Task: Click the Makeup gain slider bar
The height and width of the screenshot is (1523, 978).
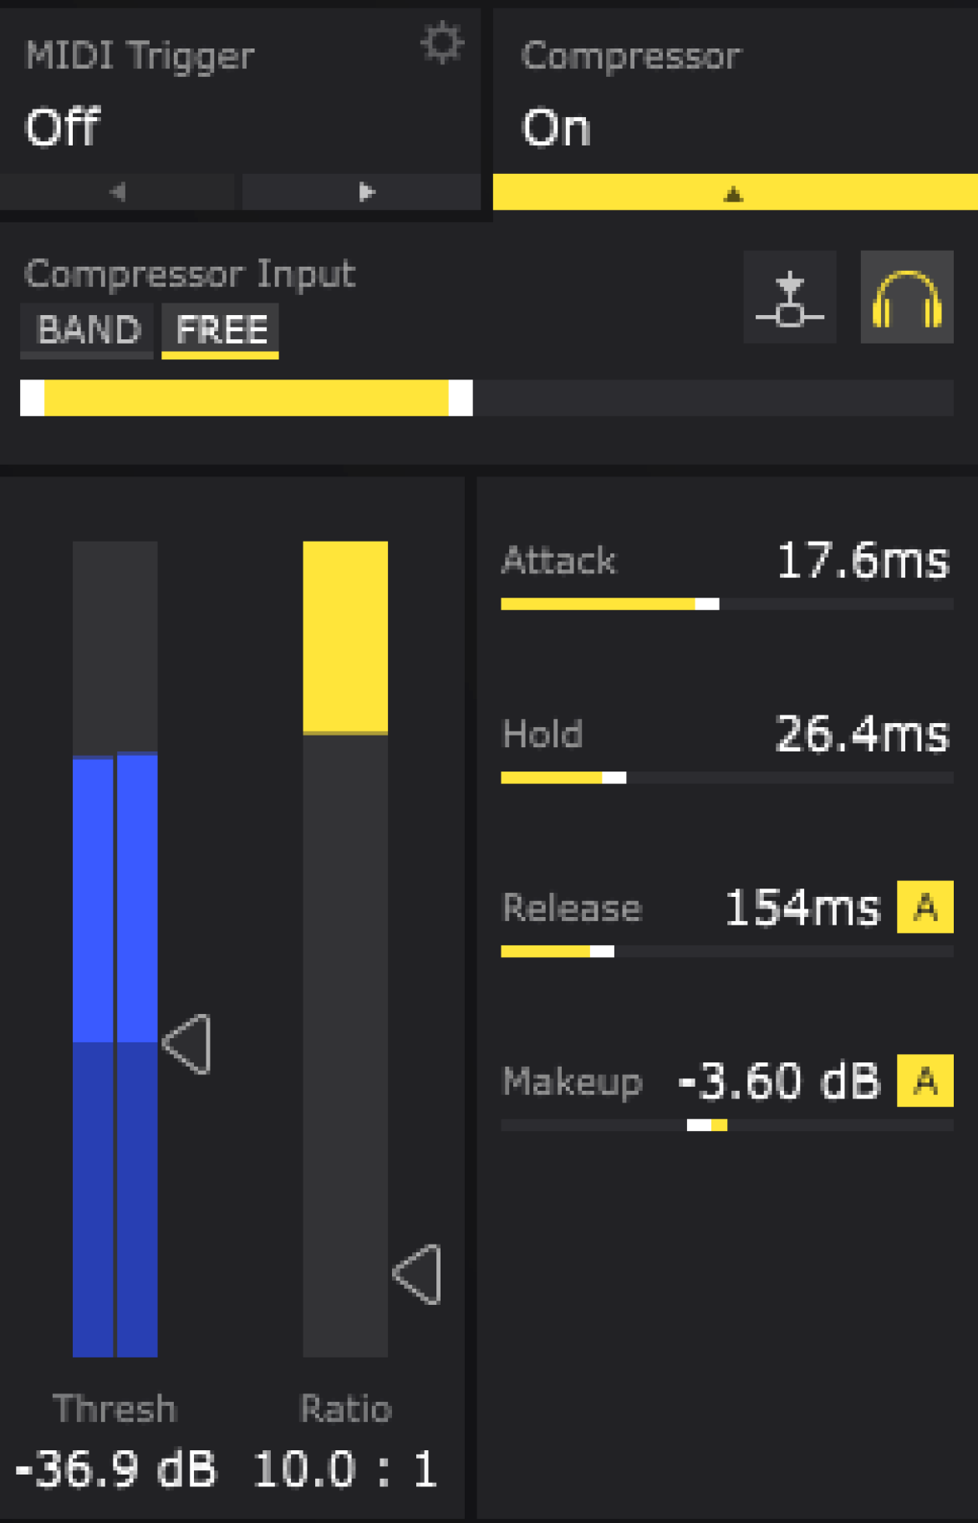Action: click(x=727, y=1125)
